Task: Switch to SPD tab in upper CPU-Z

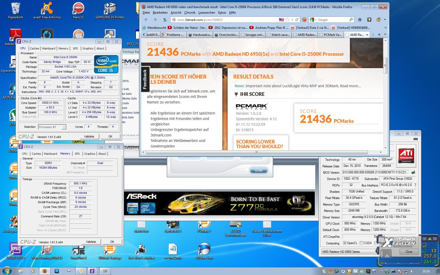Action: [x=75, y=48]
